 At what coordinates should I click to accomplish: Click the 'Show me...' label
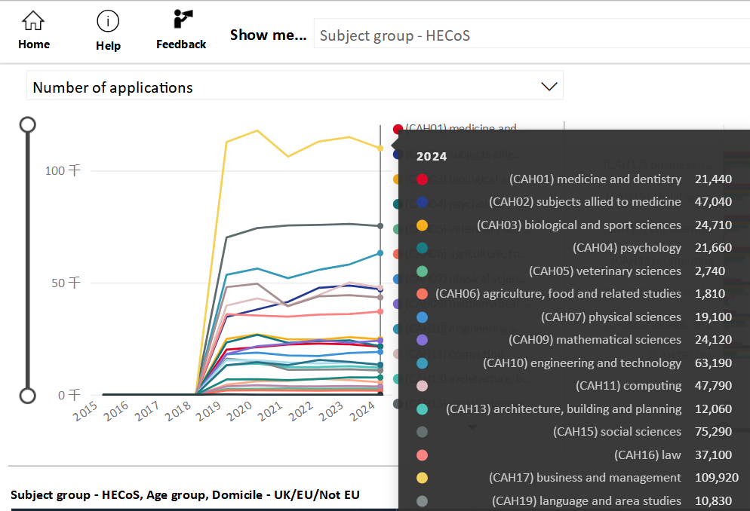(269, 35)
